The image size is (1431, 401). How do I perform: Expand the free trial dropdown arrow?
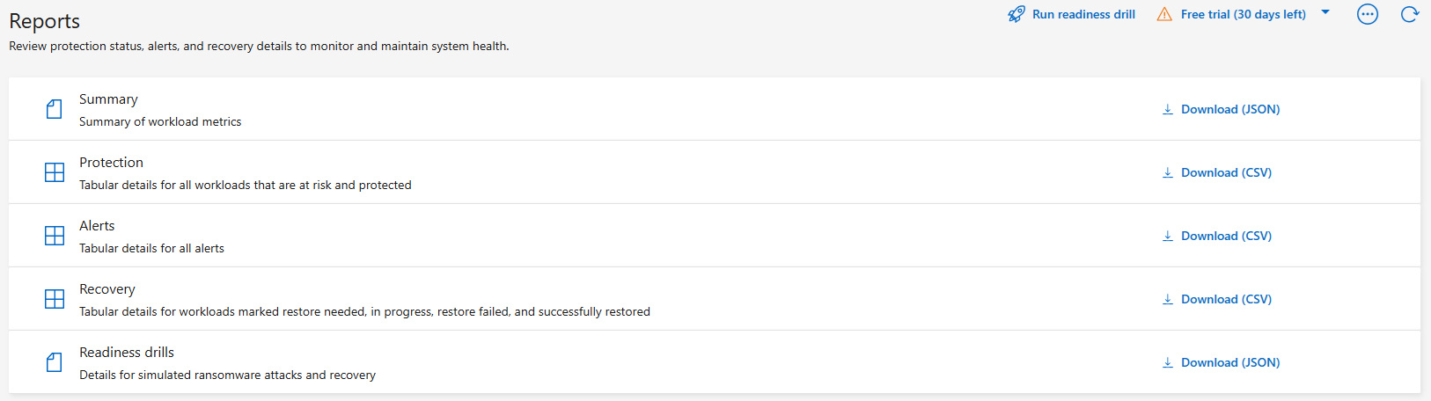(1325, 12)
